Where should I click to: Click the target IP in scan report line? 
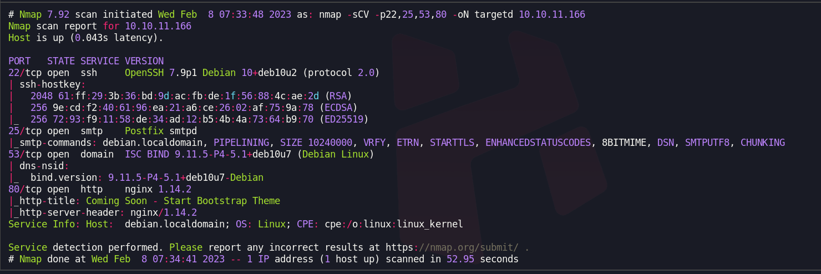point(158,26)
